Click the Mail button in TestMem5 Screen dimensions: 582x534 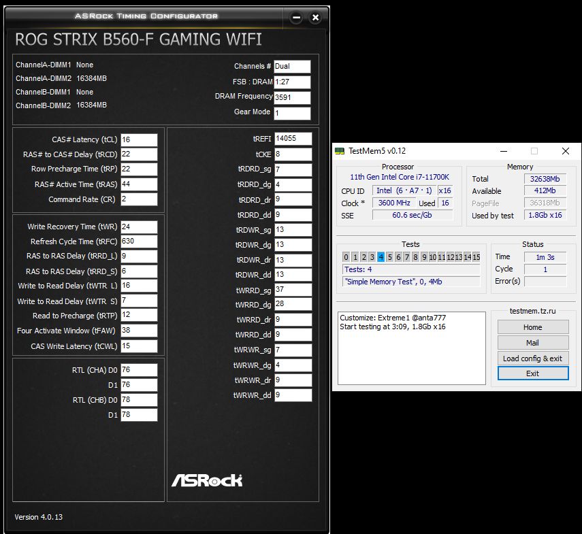point(532,343)
